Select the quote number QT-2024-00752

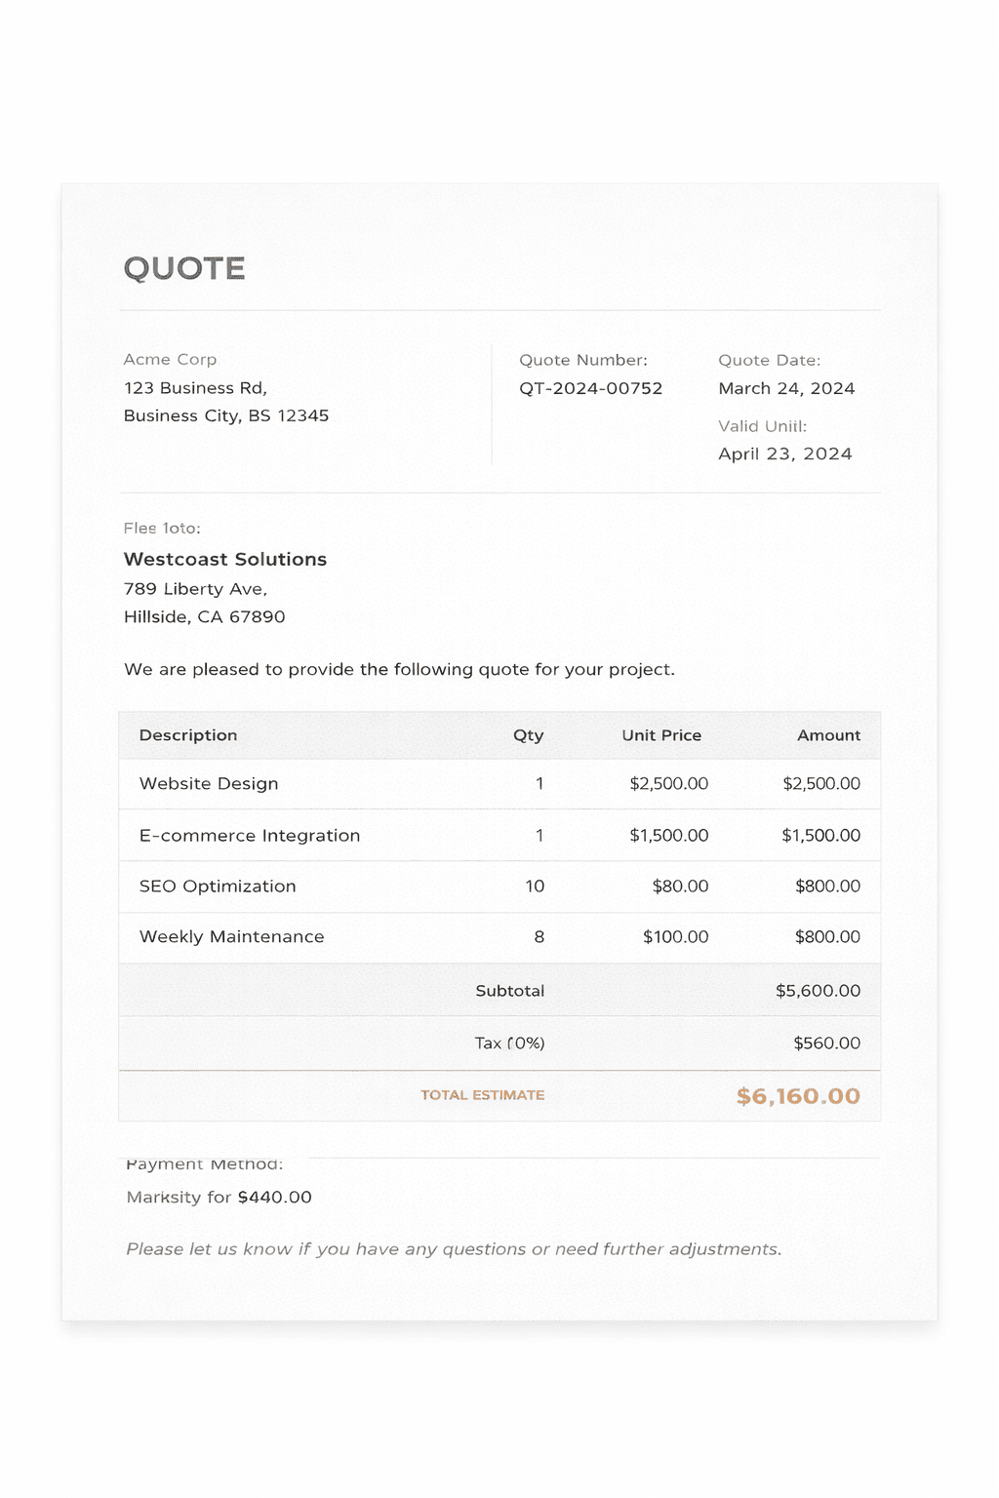(x=590, y=388)
